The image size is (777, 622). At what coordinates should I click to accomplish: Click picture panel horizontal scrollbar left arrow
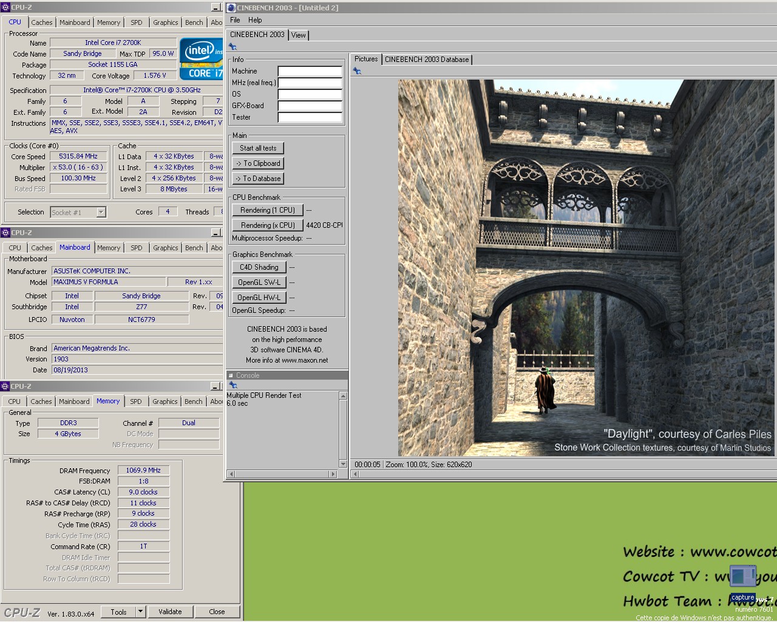(x=356, y=474)
